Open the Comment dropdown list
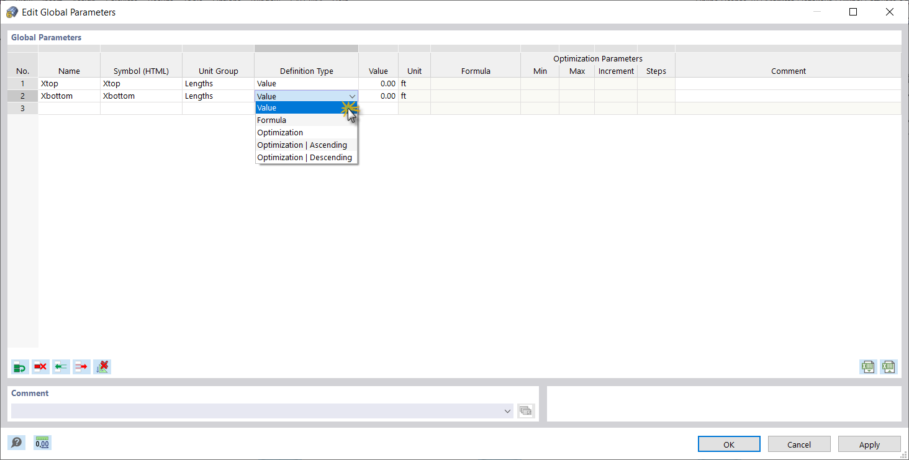909x460 pixels. [507, 410]
